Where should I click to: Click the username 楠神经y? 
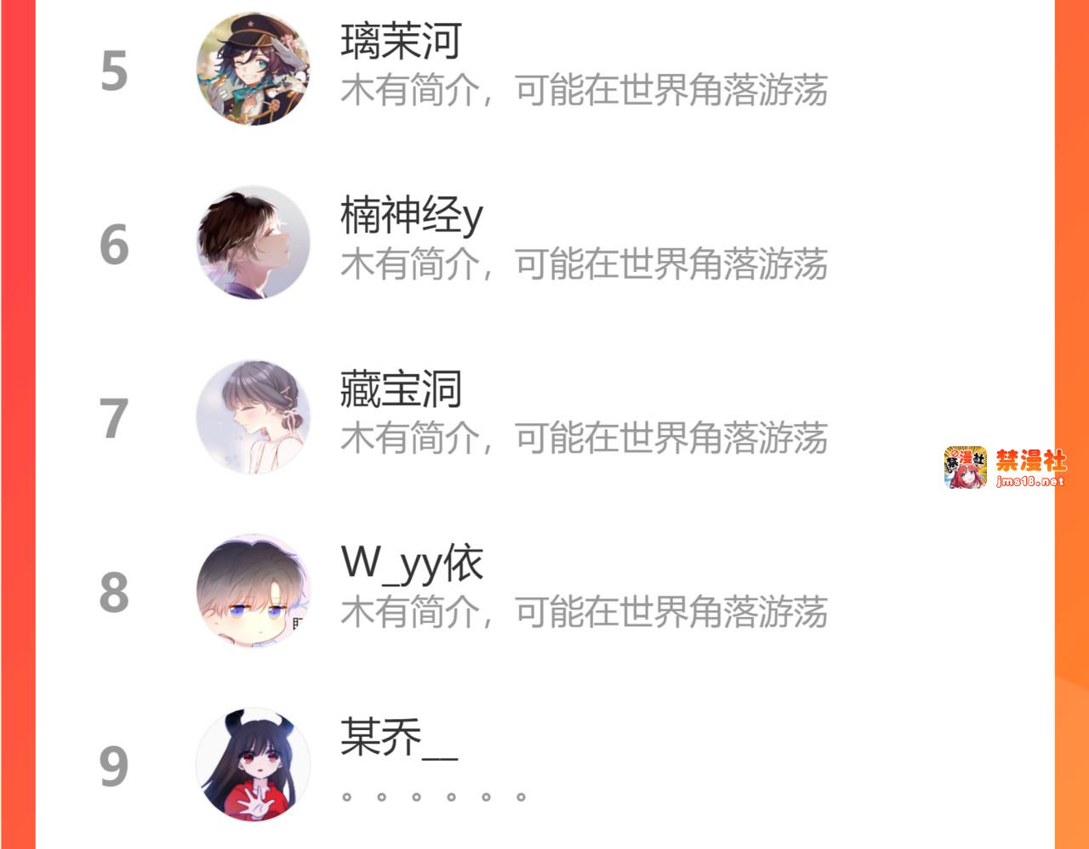412,215
